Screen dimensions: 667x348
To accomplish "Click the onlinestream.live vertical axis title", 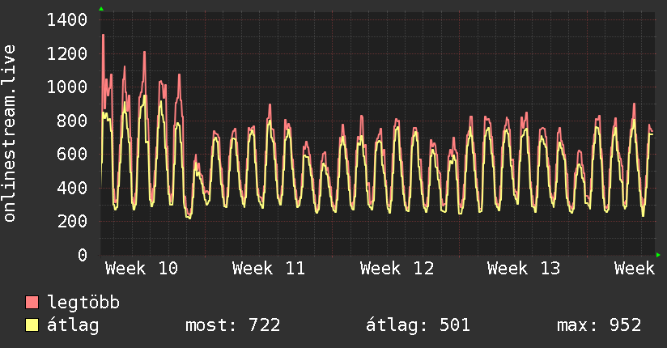I will (10, 134).
